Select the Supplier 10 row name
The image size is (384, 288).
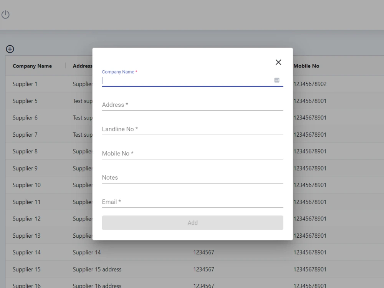tap(27, 185)
